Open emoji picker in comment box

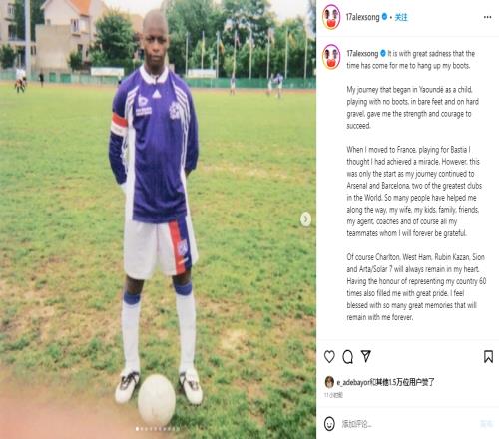pos(329,424)
